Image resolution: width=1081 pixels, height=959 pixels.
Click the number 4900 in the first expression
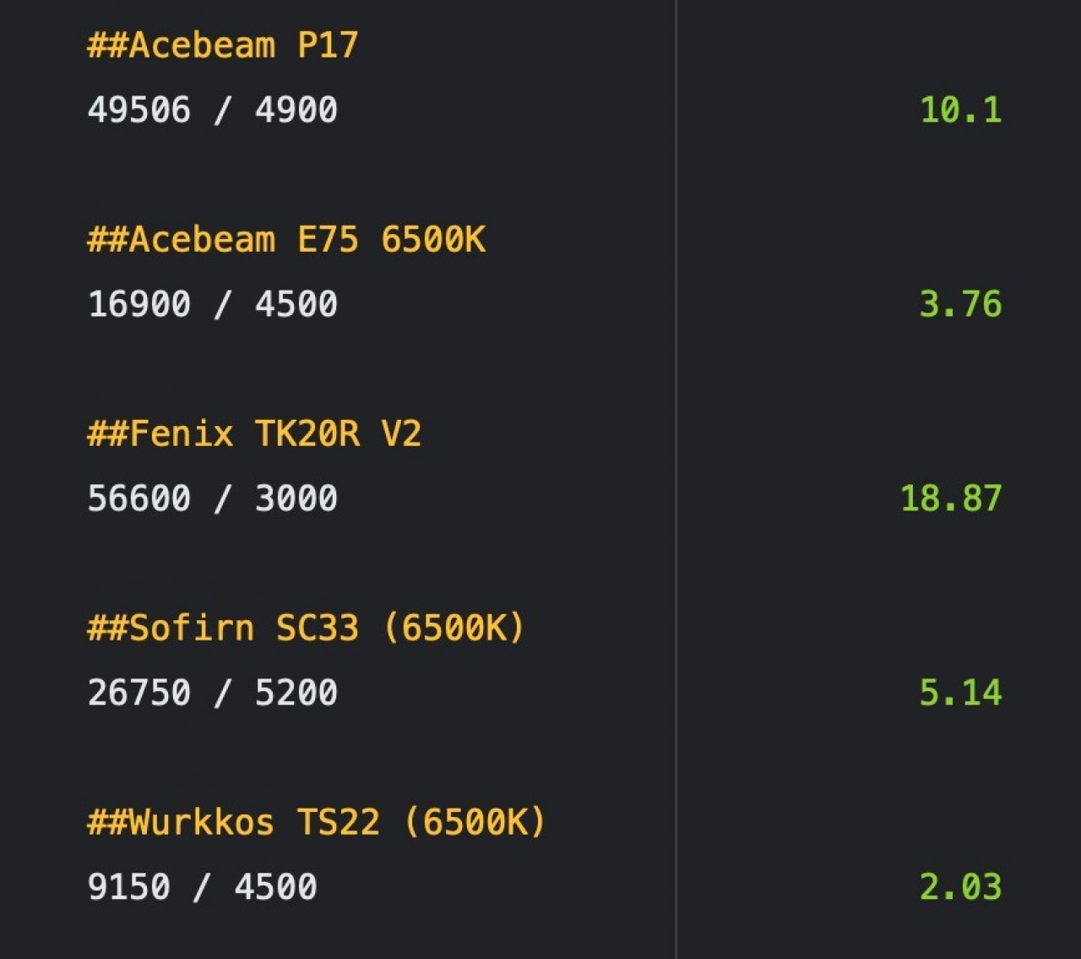(296, 110)
